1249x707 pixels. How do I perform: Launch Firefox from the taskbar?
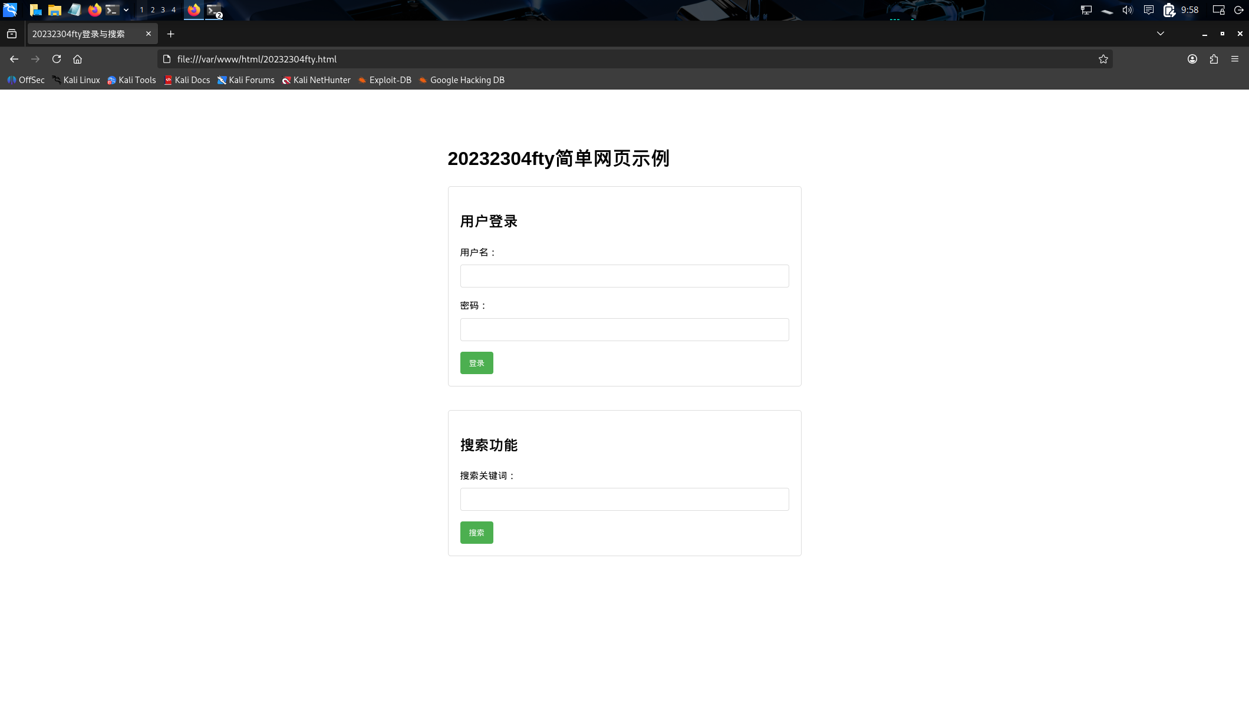point(95,10)
